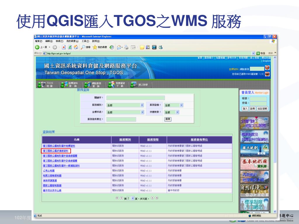Open the 免費圖資下載 navigation item
Screen dimensions: 299x224
point(116,84)
